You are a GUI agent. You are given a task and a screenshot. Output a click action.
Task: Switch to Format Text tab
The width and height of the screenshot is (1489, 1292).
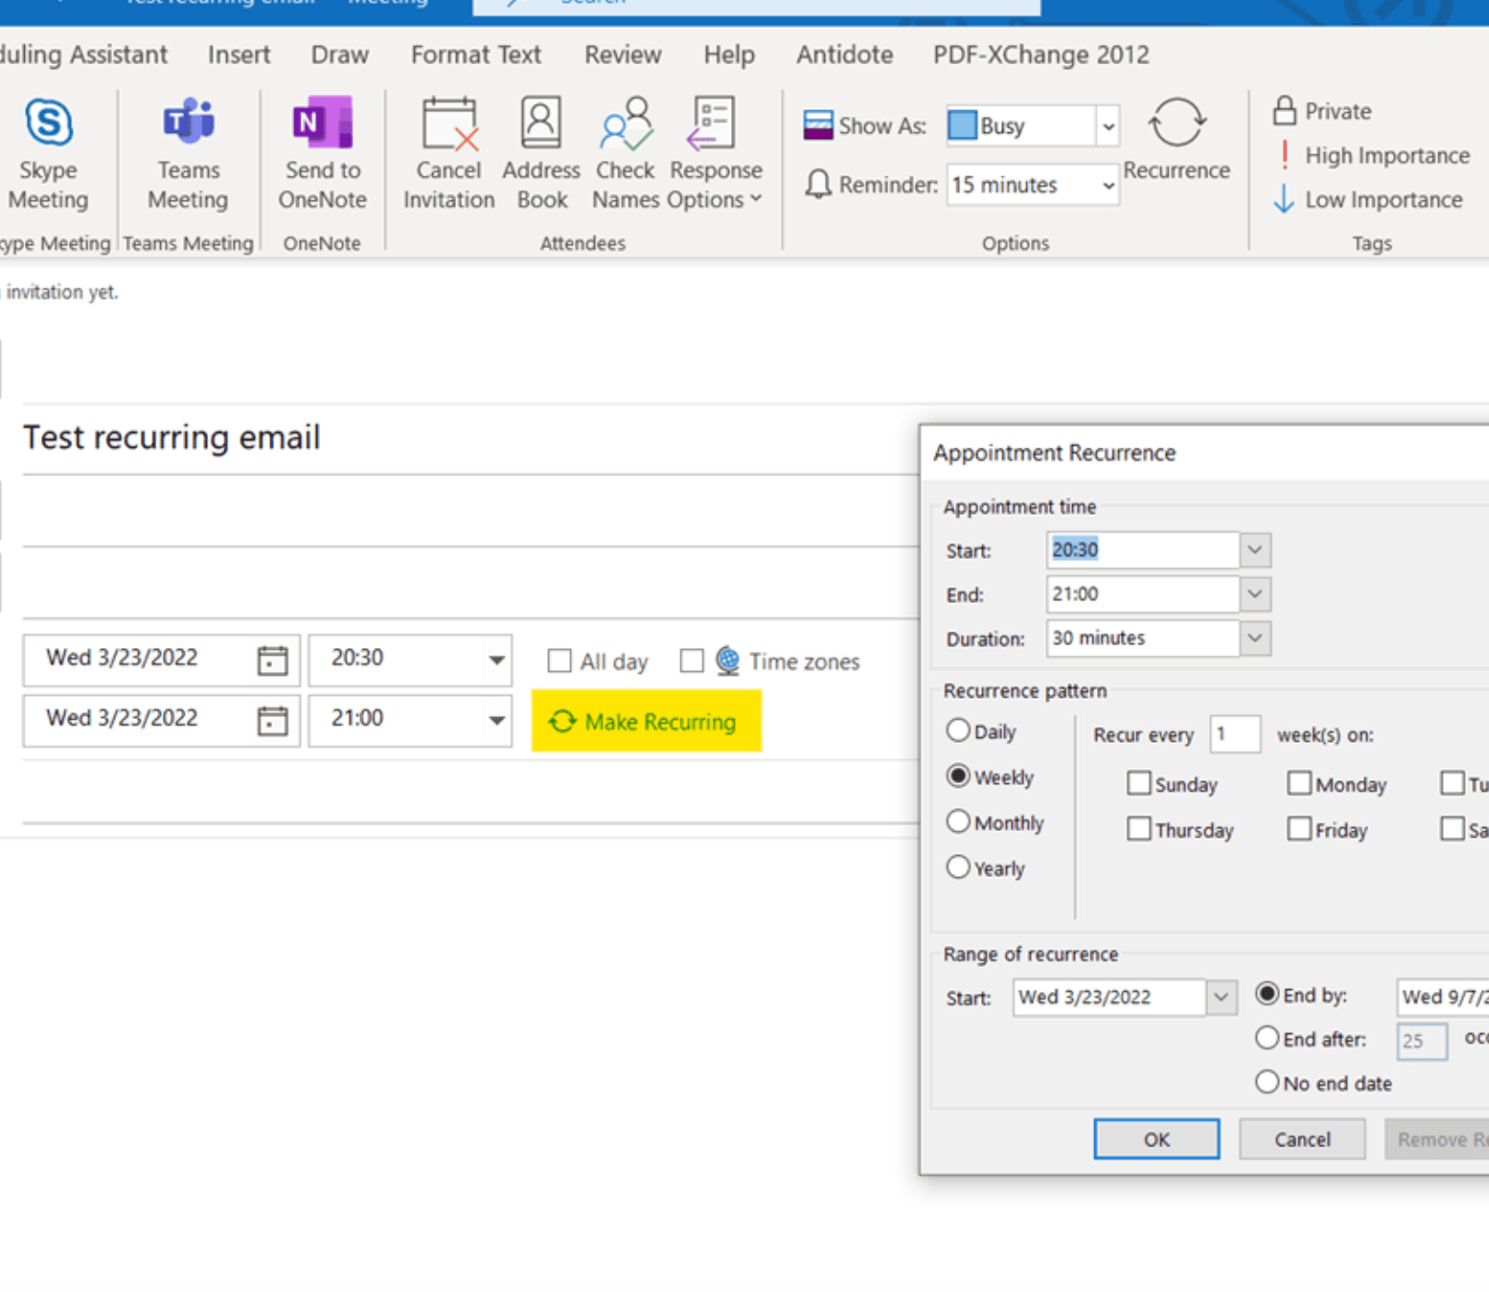[476, 55]
